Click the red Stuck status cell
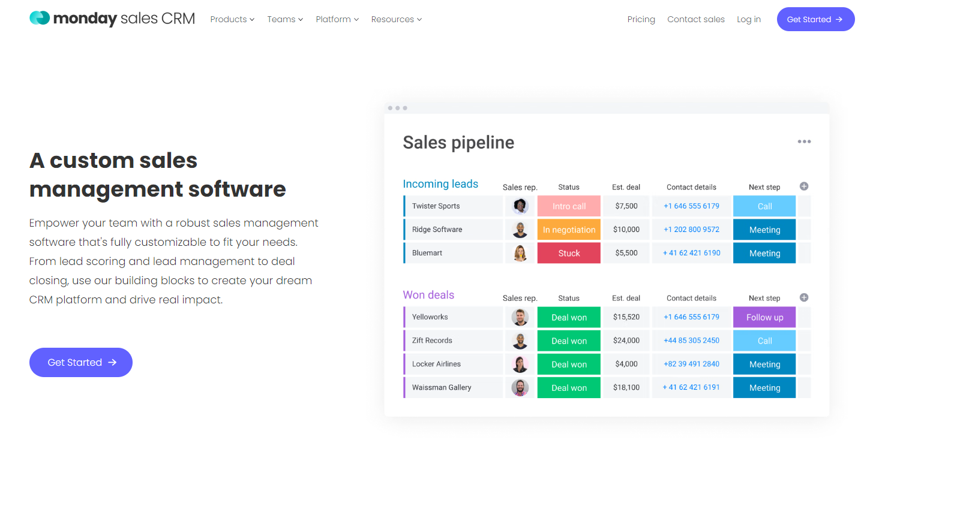Image resolution: width=954 pixels, height=515 pixels. (569, 253)
